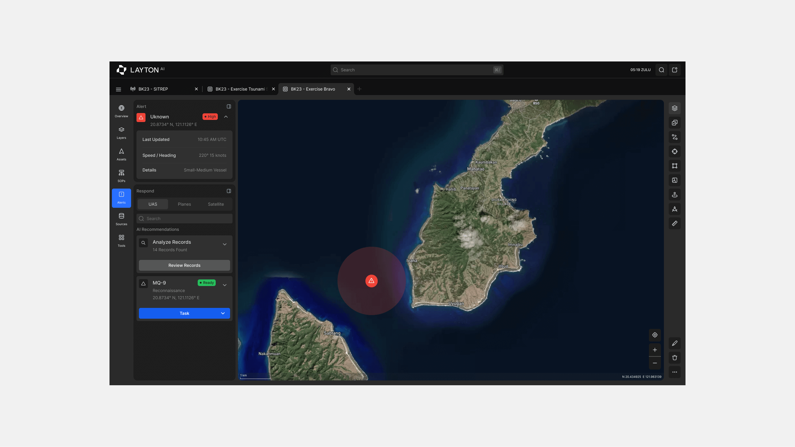795x447 pixels.
Task: Open the Assets sidebar section
Action: [121, 155]
